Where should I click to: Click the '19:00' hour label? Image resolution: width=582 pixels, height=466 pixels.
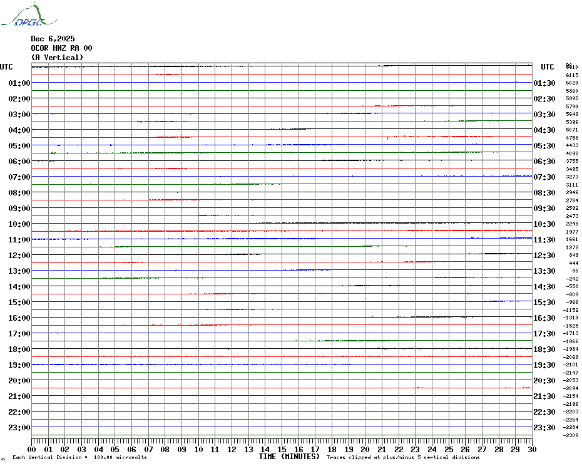point(19,365)
